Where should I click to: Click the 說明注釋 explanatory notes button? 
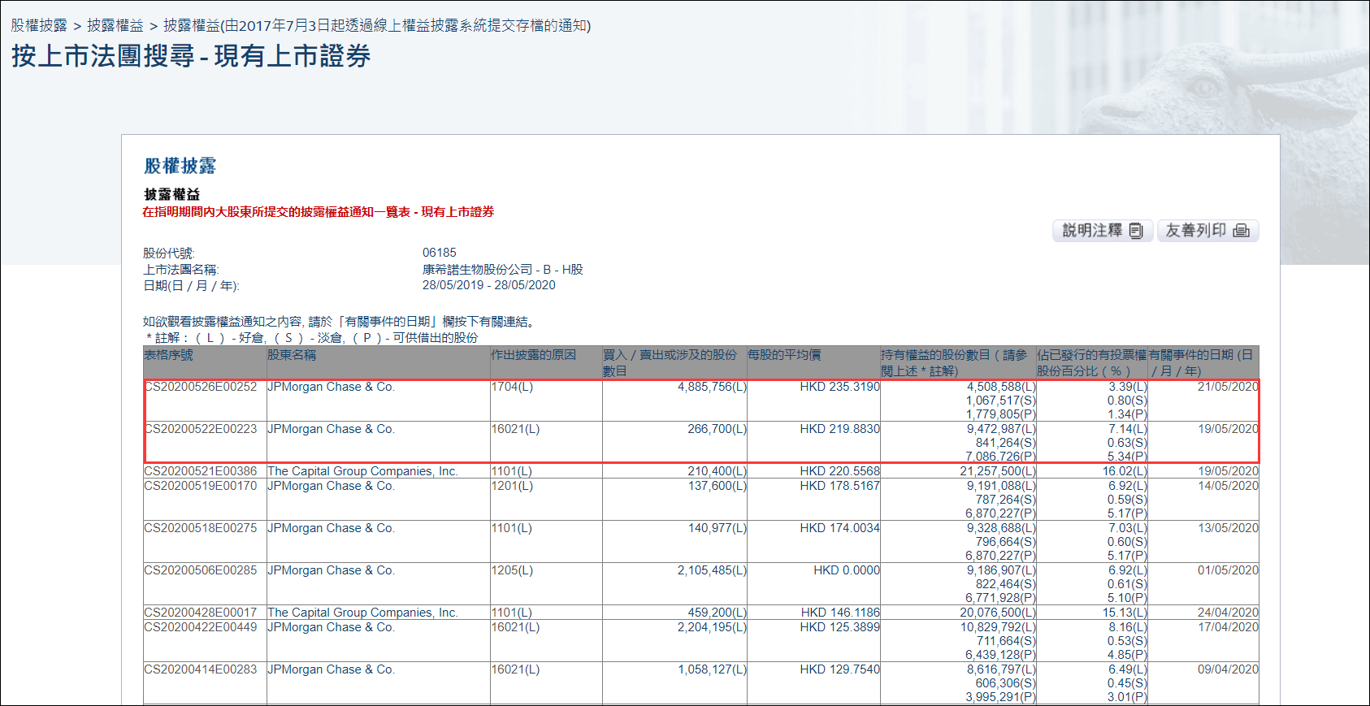[1102, 231]
